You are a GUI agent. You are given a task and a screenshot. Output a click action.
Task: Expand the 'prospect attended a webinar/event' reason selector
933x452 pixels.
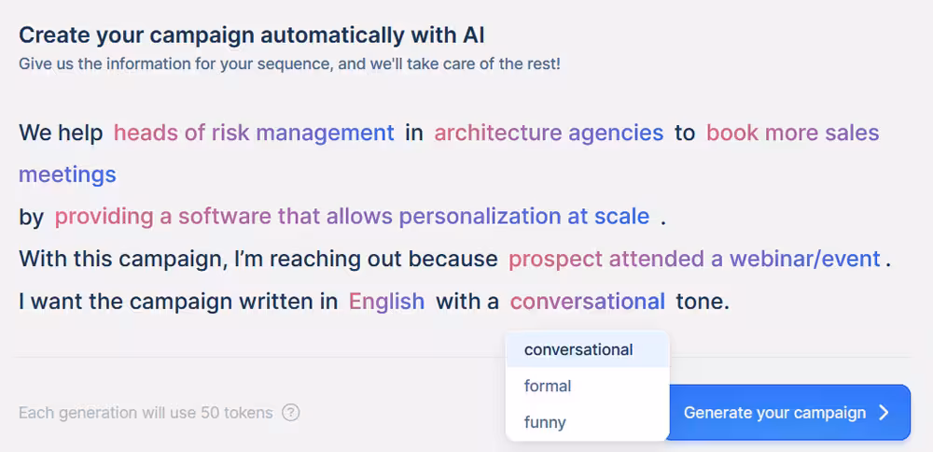(694, 259)
